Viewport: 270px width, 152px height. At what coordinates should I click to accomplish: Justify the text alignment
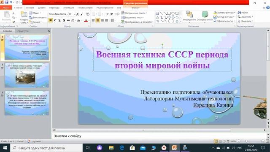[x=107, y=20]
